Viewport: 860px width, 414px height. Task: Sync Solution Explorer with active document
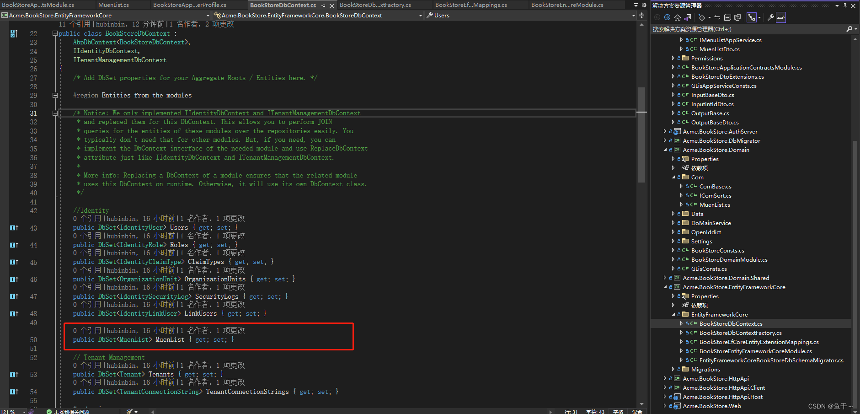point(717,17)
